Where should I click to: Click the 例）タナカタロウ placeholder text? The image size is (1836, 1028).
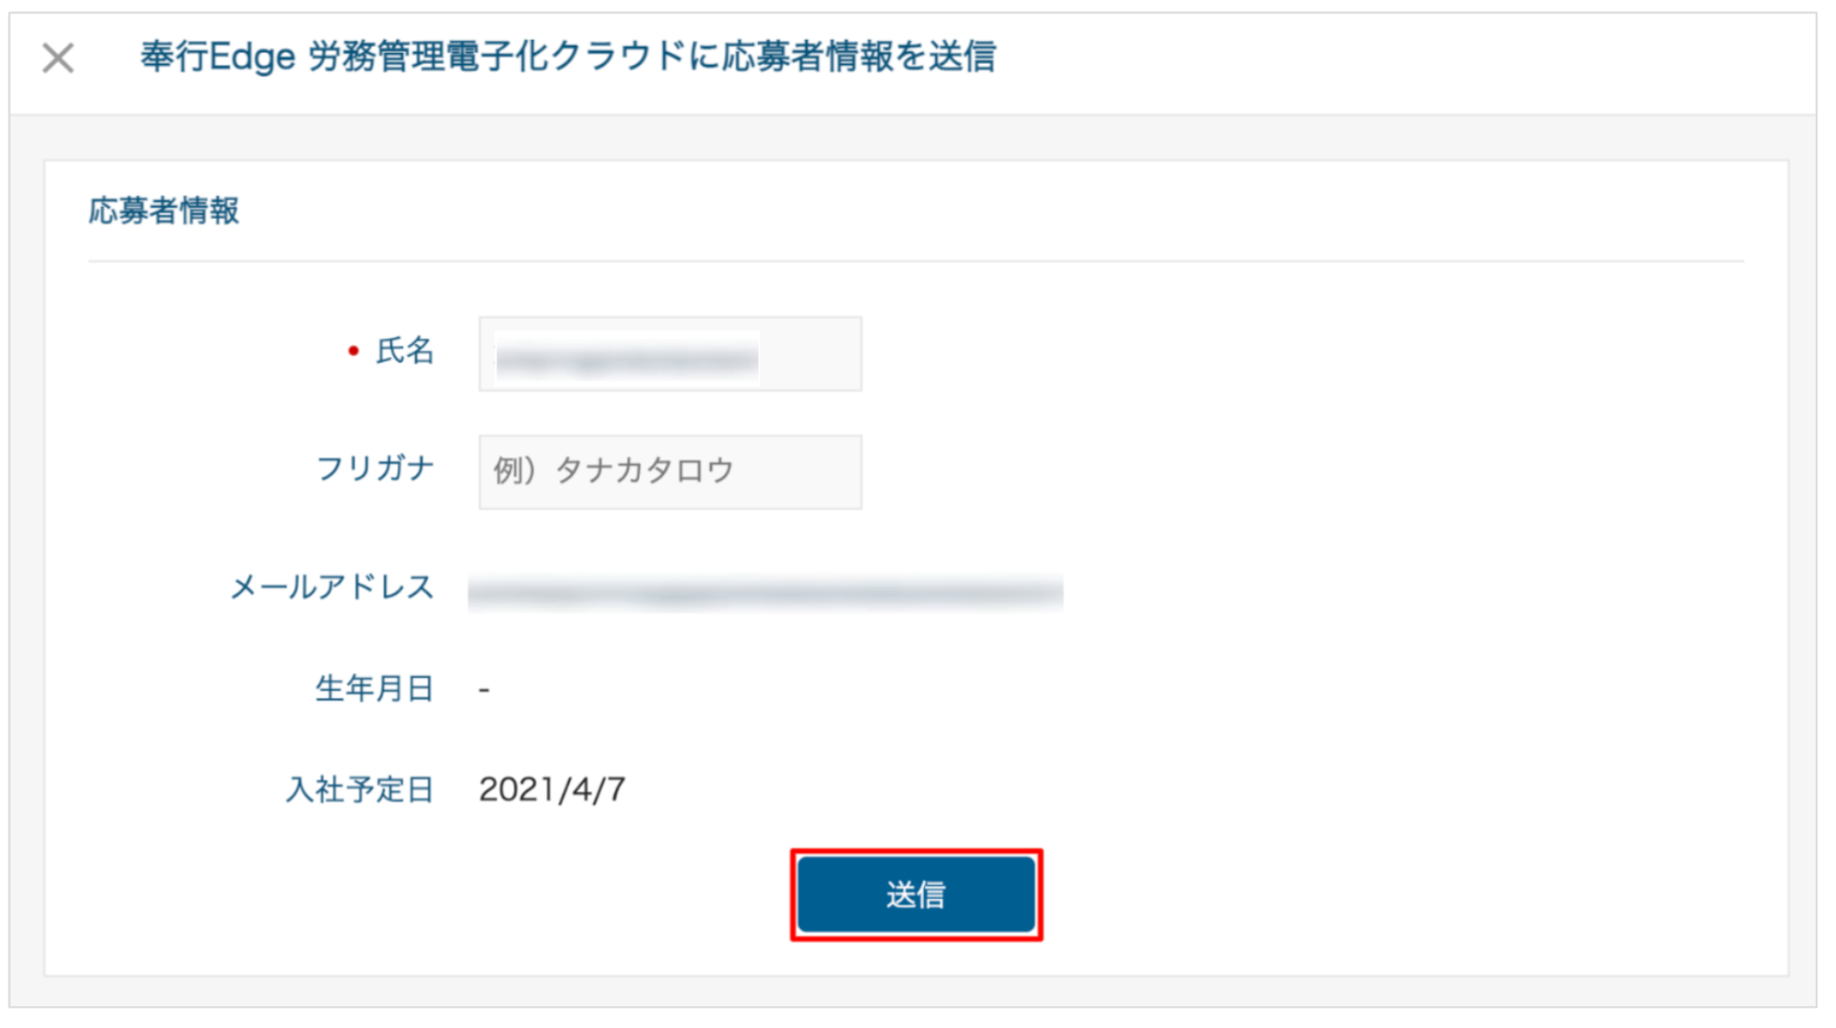[x=614, y=470]
